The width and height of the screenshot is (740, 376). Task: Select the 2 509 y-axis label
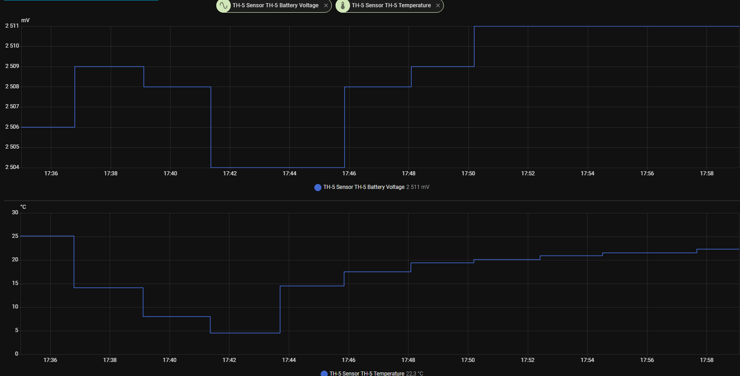tap(12, 66)
